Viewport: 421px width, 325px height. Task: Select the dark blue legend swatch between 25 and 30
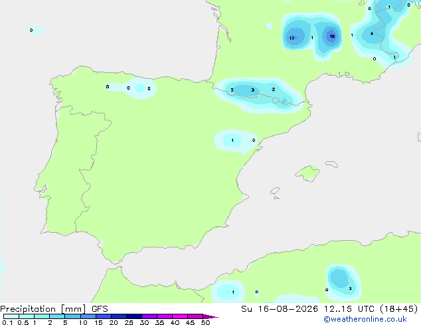(134, 316)
